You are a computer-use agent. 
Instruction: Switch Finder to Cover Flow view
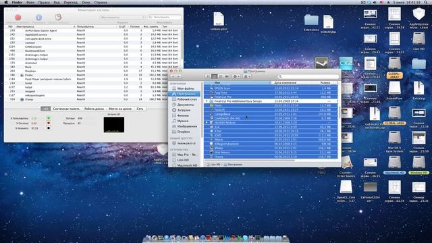coord(227,76)
